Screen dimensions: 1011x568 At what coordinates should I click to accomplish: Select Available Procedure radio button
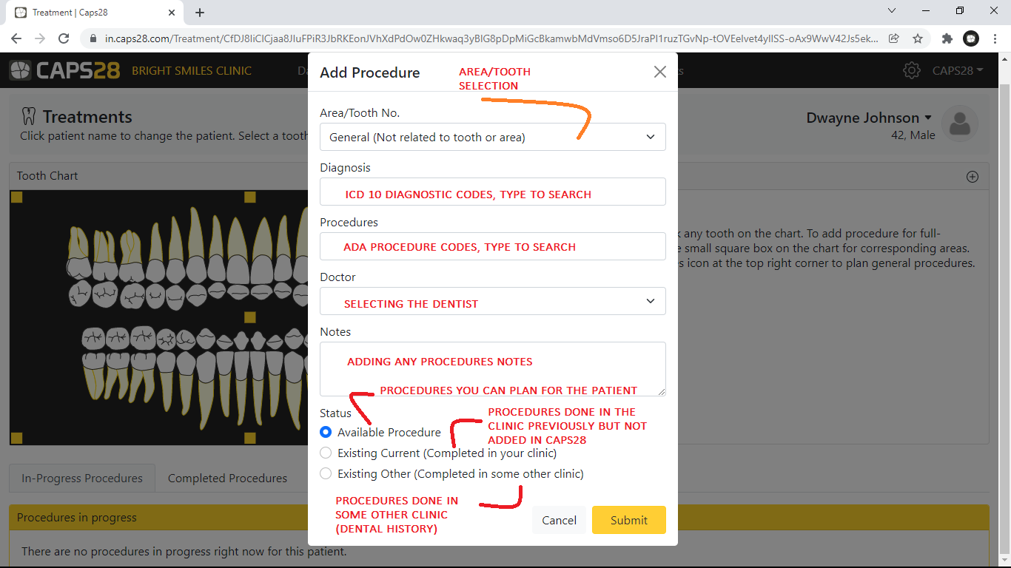click(326, 432)
